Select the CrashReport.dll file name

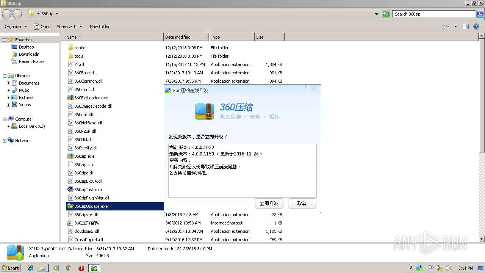89,240
